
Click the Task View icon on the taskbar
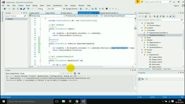pyautogui.click(x=57, y=101)
